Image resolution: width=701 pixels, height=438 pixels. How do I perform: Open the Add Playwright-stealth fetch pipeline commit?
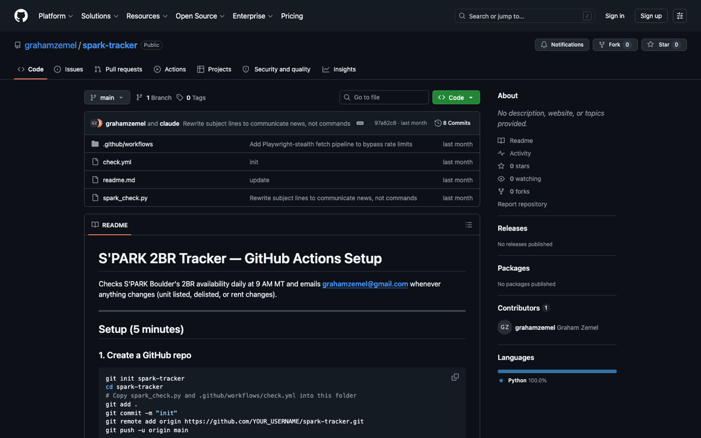[x=331, y=144]
